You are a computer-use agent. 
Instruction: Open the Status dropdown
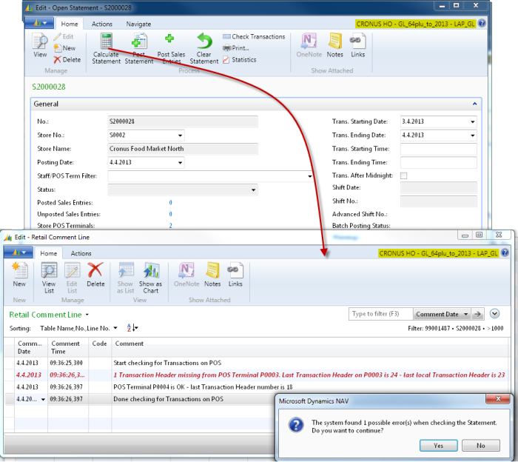pyautogui.click(x=253, y=190)
